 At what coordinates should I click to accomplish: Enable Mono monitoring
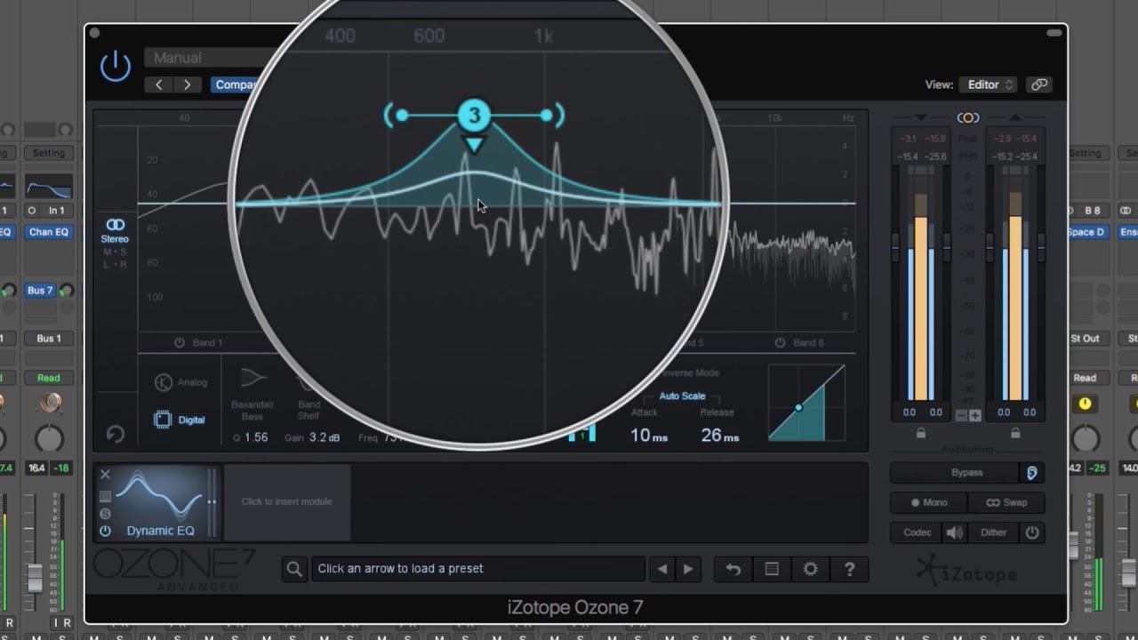[x=929, y=502]
